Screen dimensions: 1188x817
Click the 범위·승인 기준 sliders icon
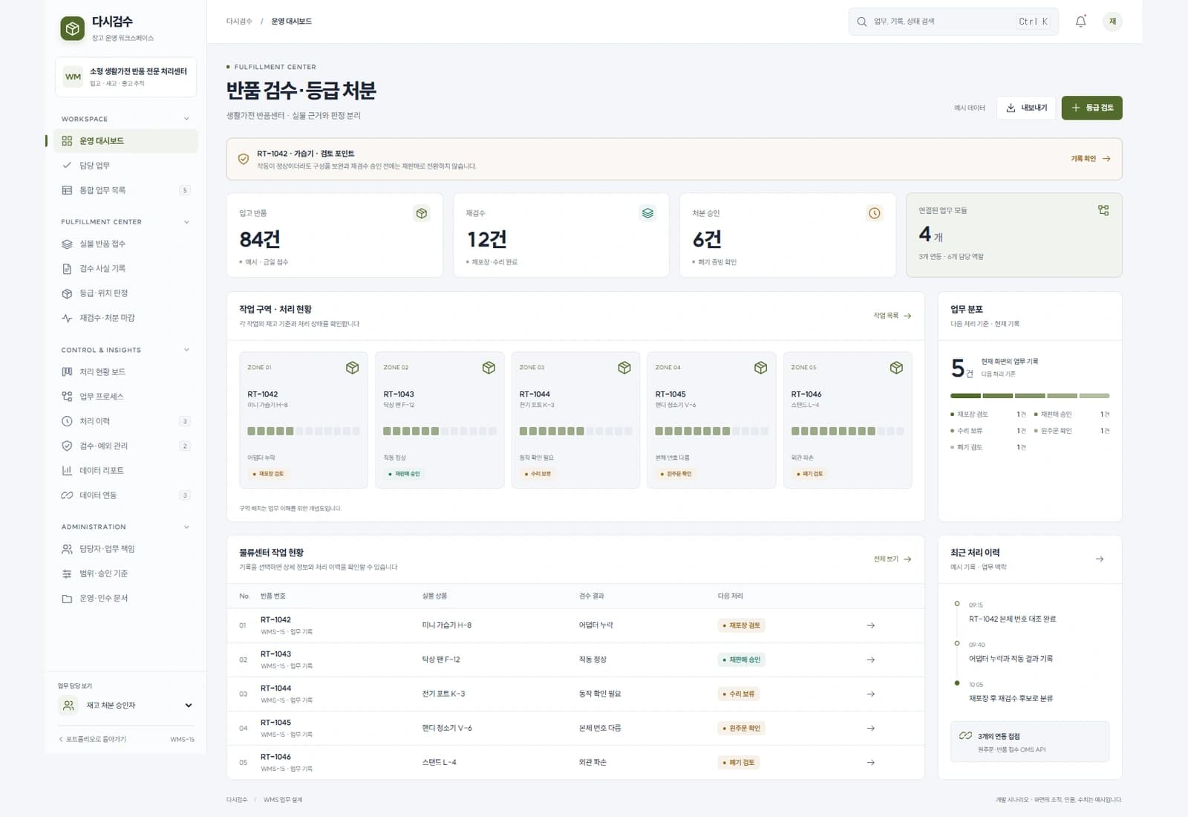[67, 573]
